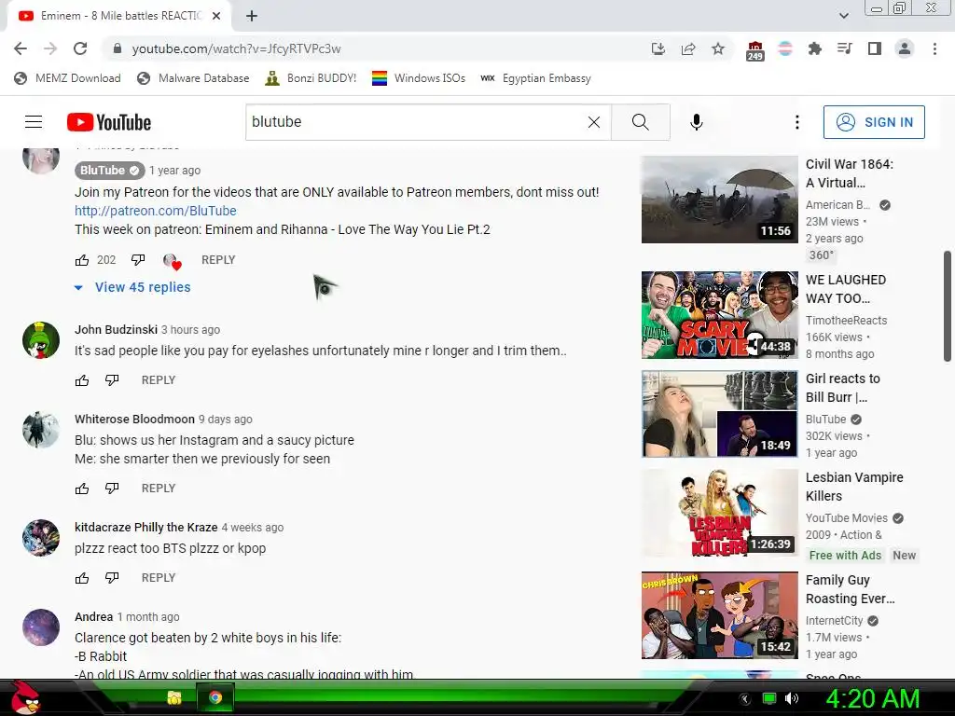Open the volume speaker tray icon
Viewport: 955px width, 716px height.
pos(792,698)
